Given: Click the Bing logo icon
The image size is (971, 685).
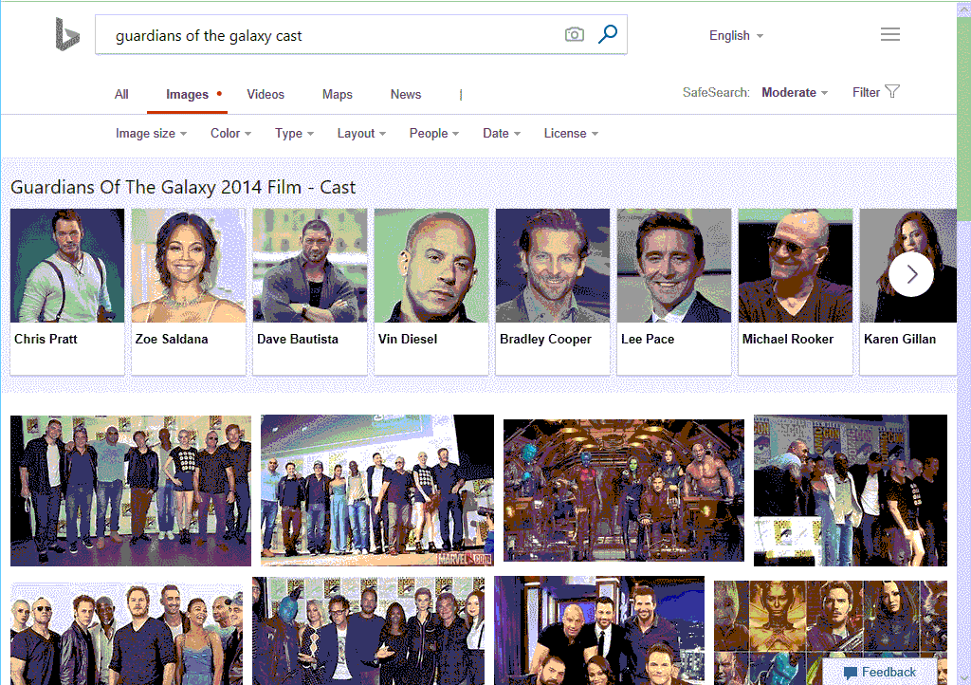Looking at the screenshot, I should [x=67, y=34].
